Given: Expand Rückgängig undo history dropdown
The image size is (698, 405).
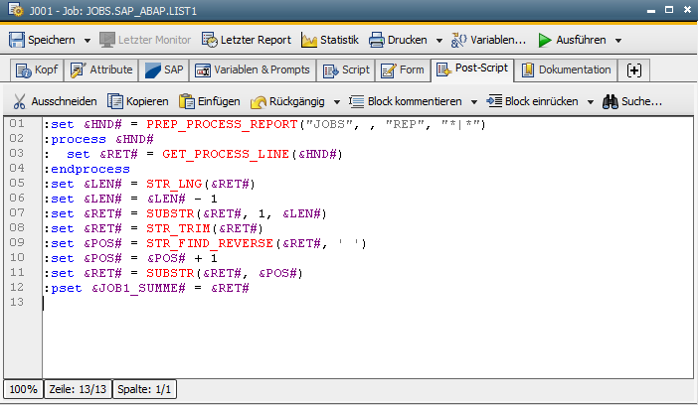Looking at the screenshot, I should (x=337, y=102).
